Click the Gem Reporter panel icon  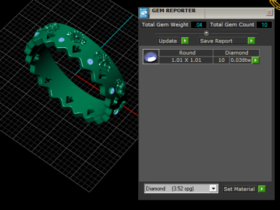(144, 13)
